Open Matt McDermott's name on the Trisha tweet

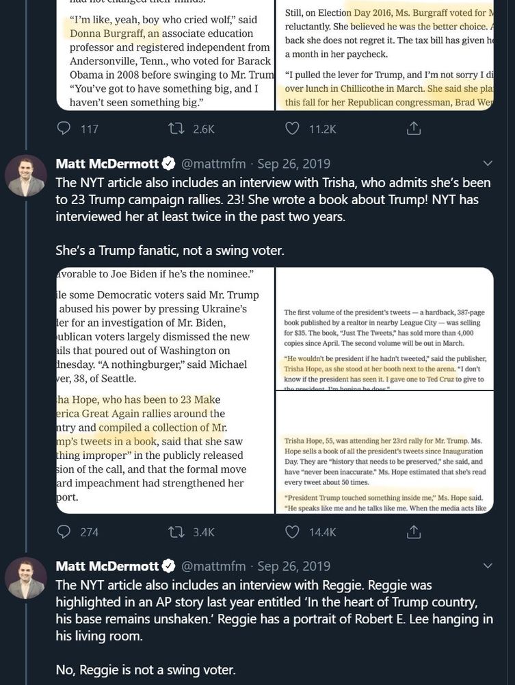(107, 164)
